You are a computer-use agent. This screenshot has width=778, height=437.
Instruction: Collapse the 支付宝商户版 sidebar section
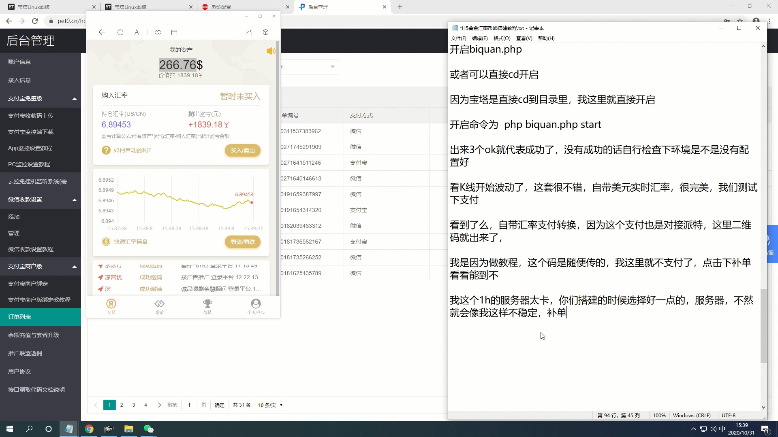(41, 266)
